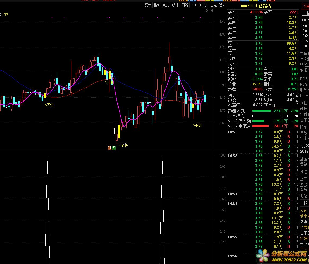Open the 标记 mark menu
The height and width of the screenshot is (264, 309).
point(203,5)
